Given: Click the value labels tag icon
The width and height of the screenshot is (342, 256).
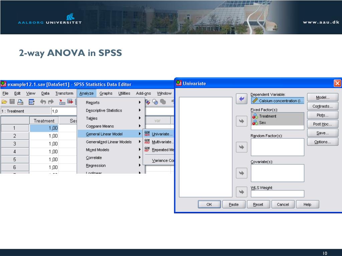Looking at the screenshot, I should point(148,102).
